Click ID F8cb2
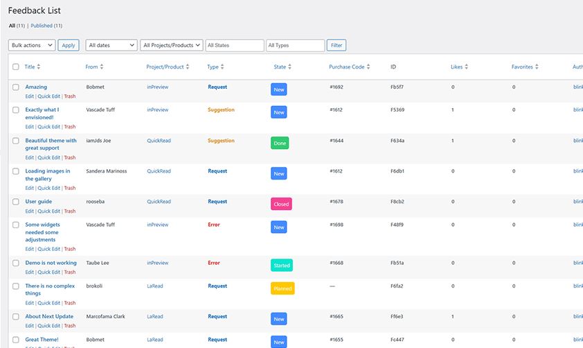 [397, 202]
